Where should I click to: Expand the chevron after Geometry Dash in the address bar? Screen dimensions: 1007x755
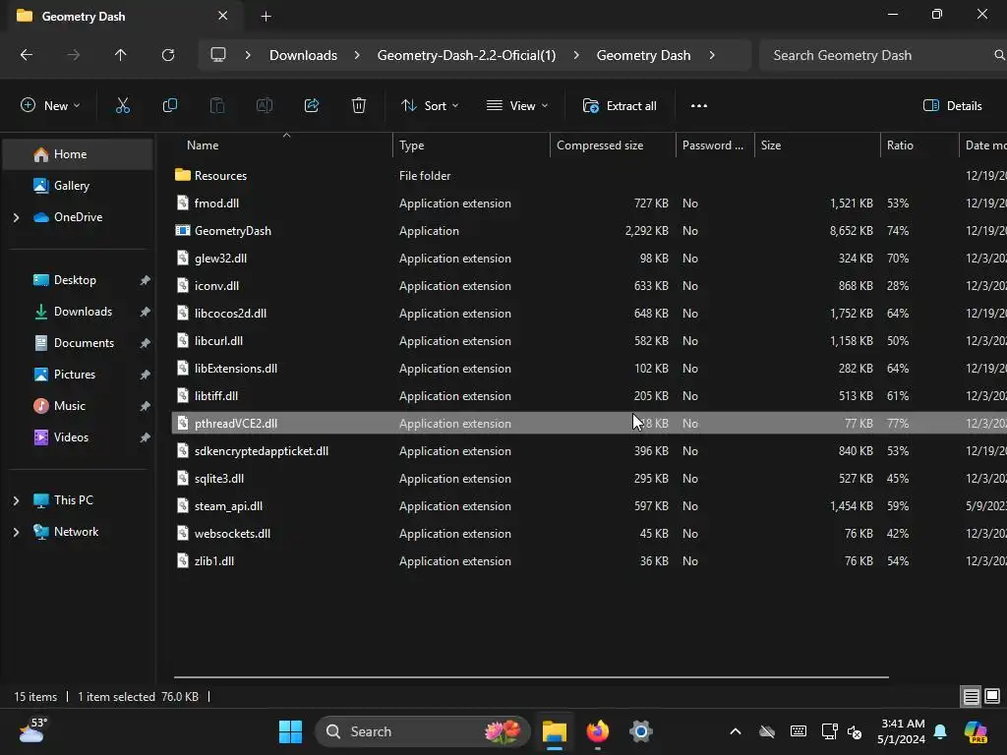[712, 55]
